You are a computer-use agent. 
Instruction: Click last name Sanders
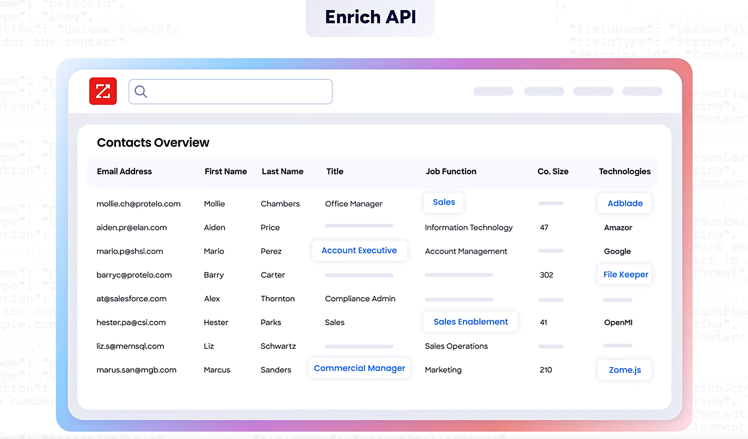coord(276,370)
